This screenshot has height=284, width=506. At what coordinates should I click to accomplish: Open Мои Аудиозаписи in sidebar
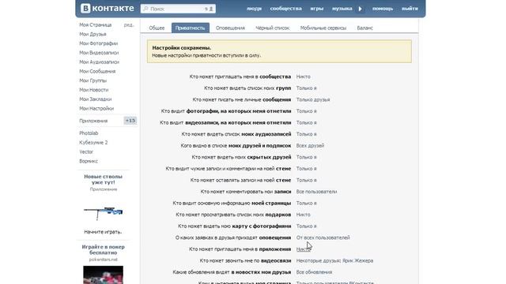99,62
